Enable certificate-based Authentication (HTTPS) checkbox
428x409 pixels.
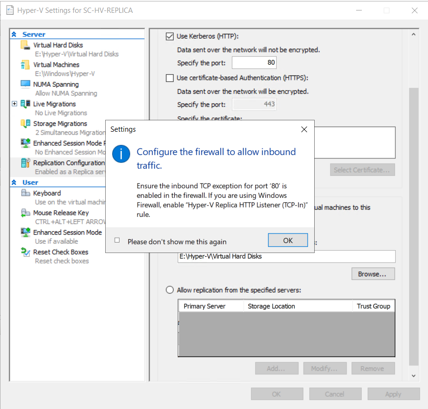pyautogui.click(x=169, y=78)
